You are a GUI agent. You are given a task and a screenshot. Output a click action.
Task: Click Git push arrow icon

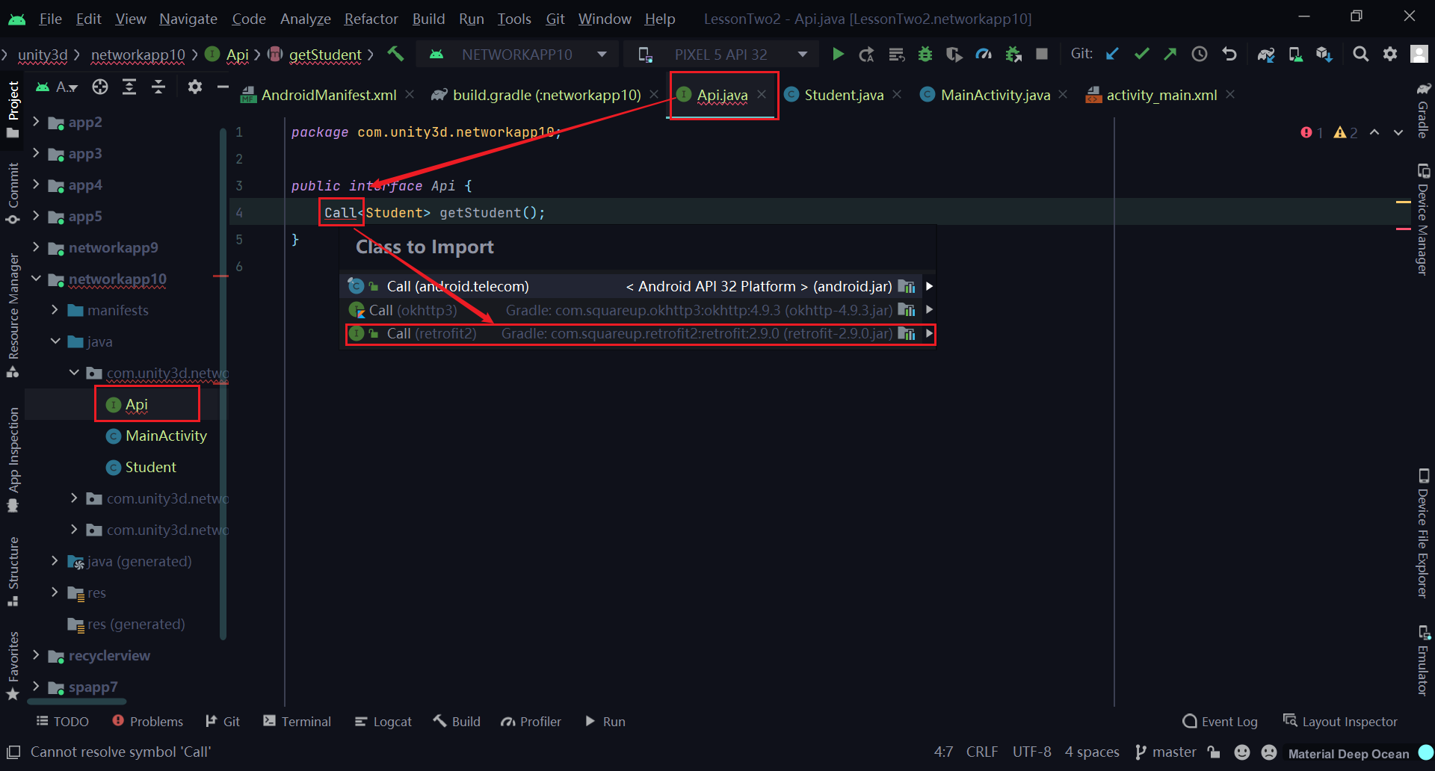click(1170, 54)
